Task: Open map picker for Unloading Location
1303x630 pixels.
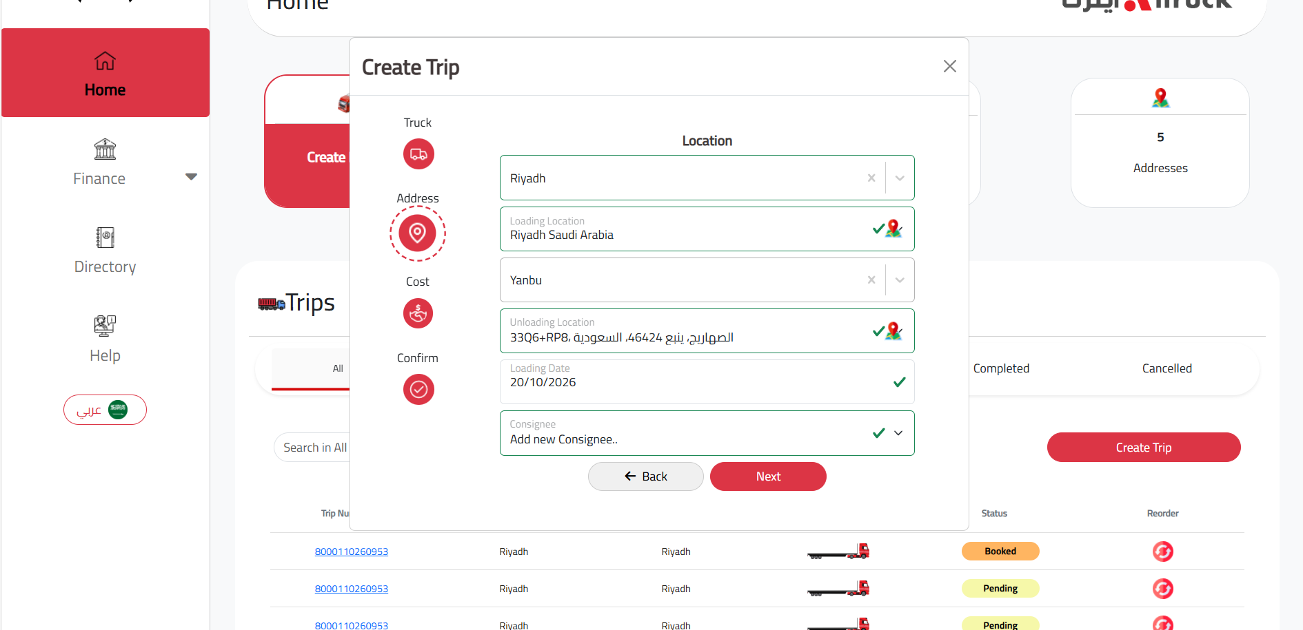Action: (x=894, y=331)
